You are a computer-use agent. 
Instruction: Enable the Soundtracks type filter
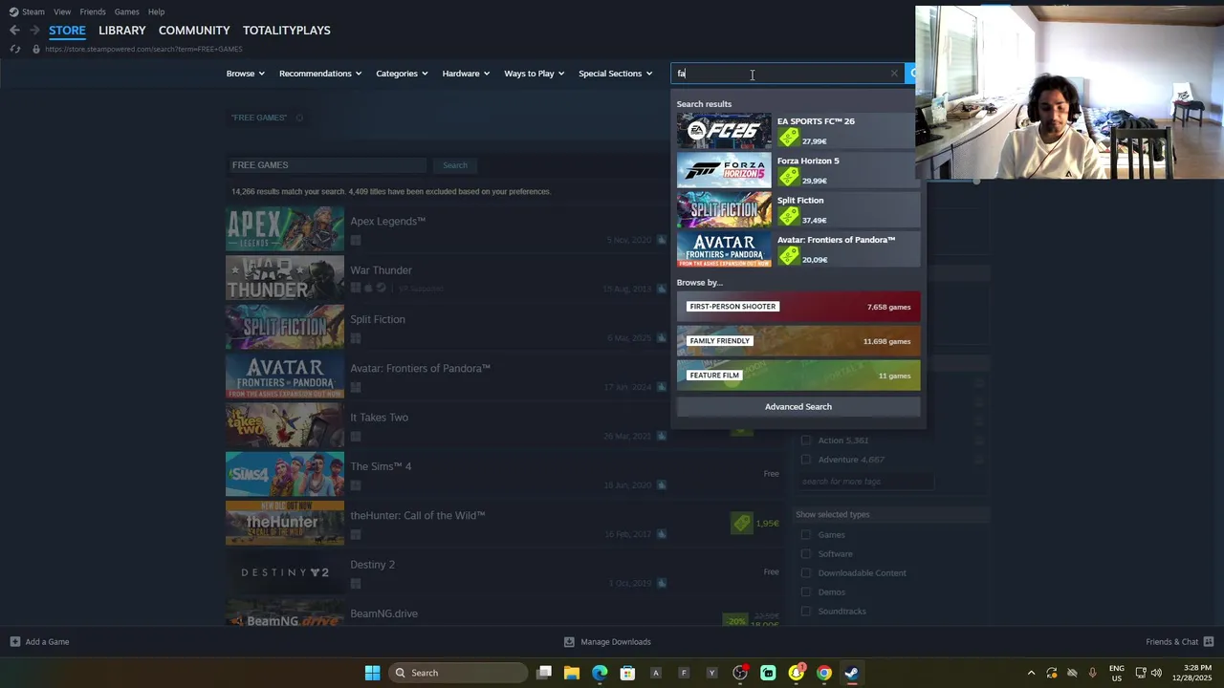[805, 612]
